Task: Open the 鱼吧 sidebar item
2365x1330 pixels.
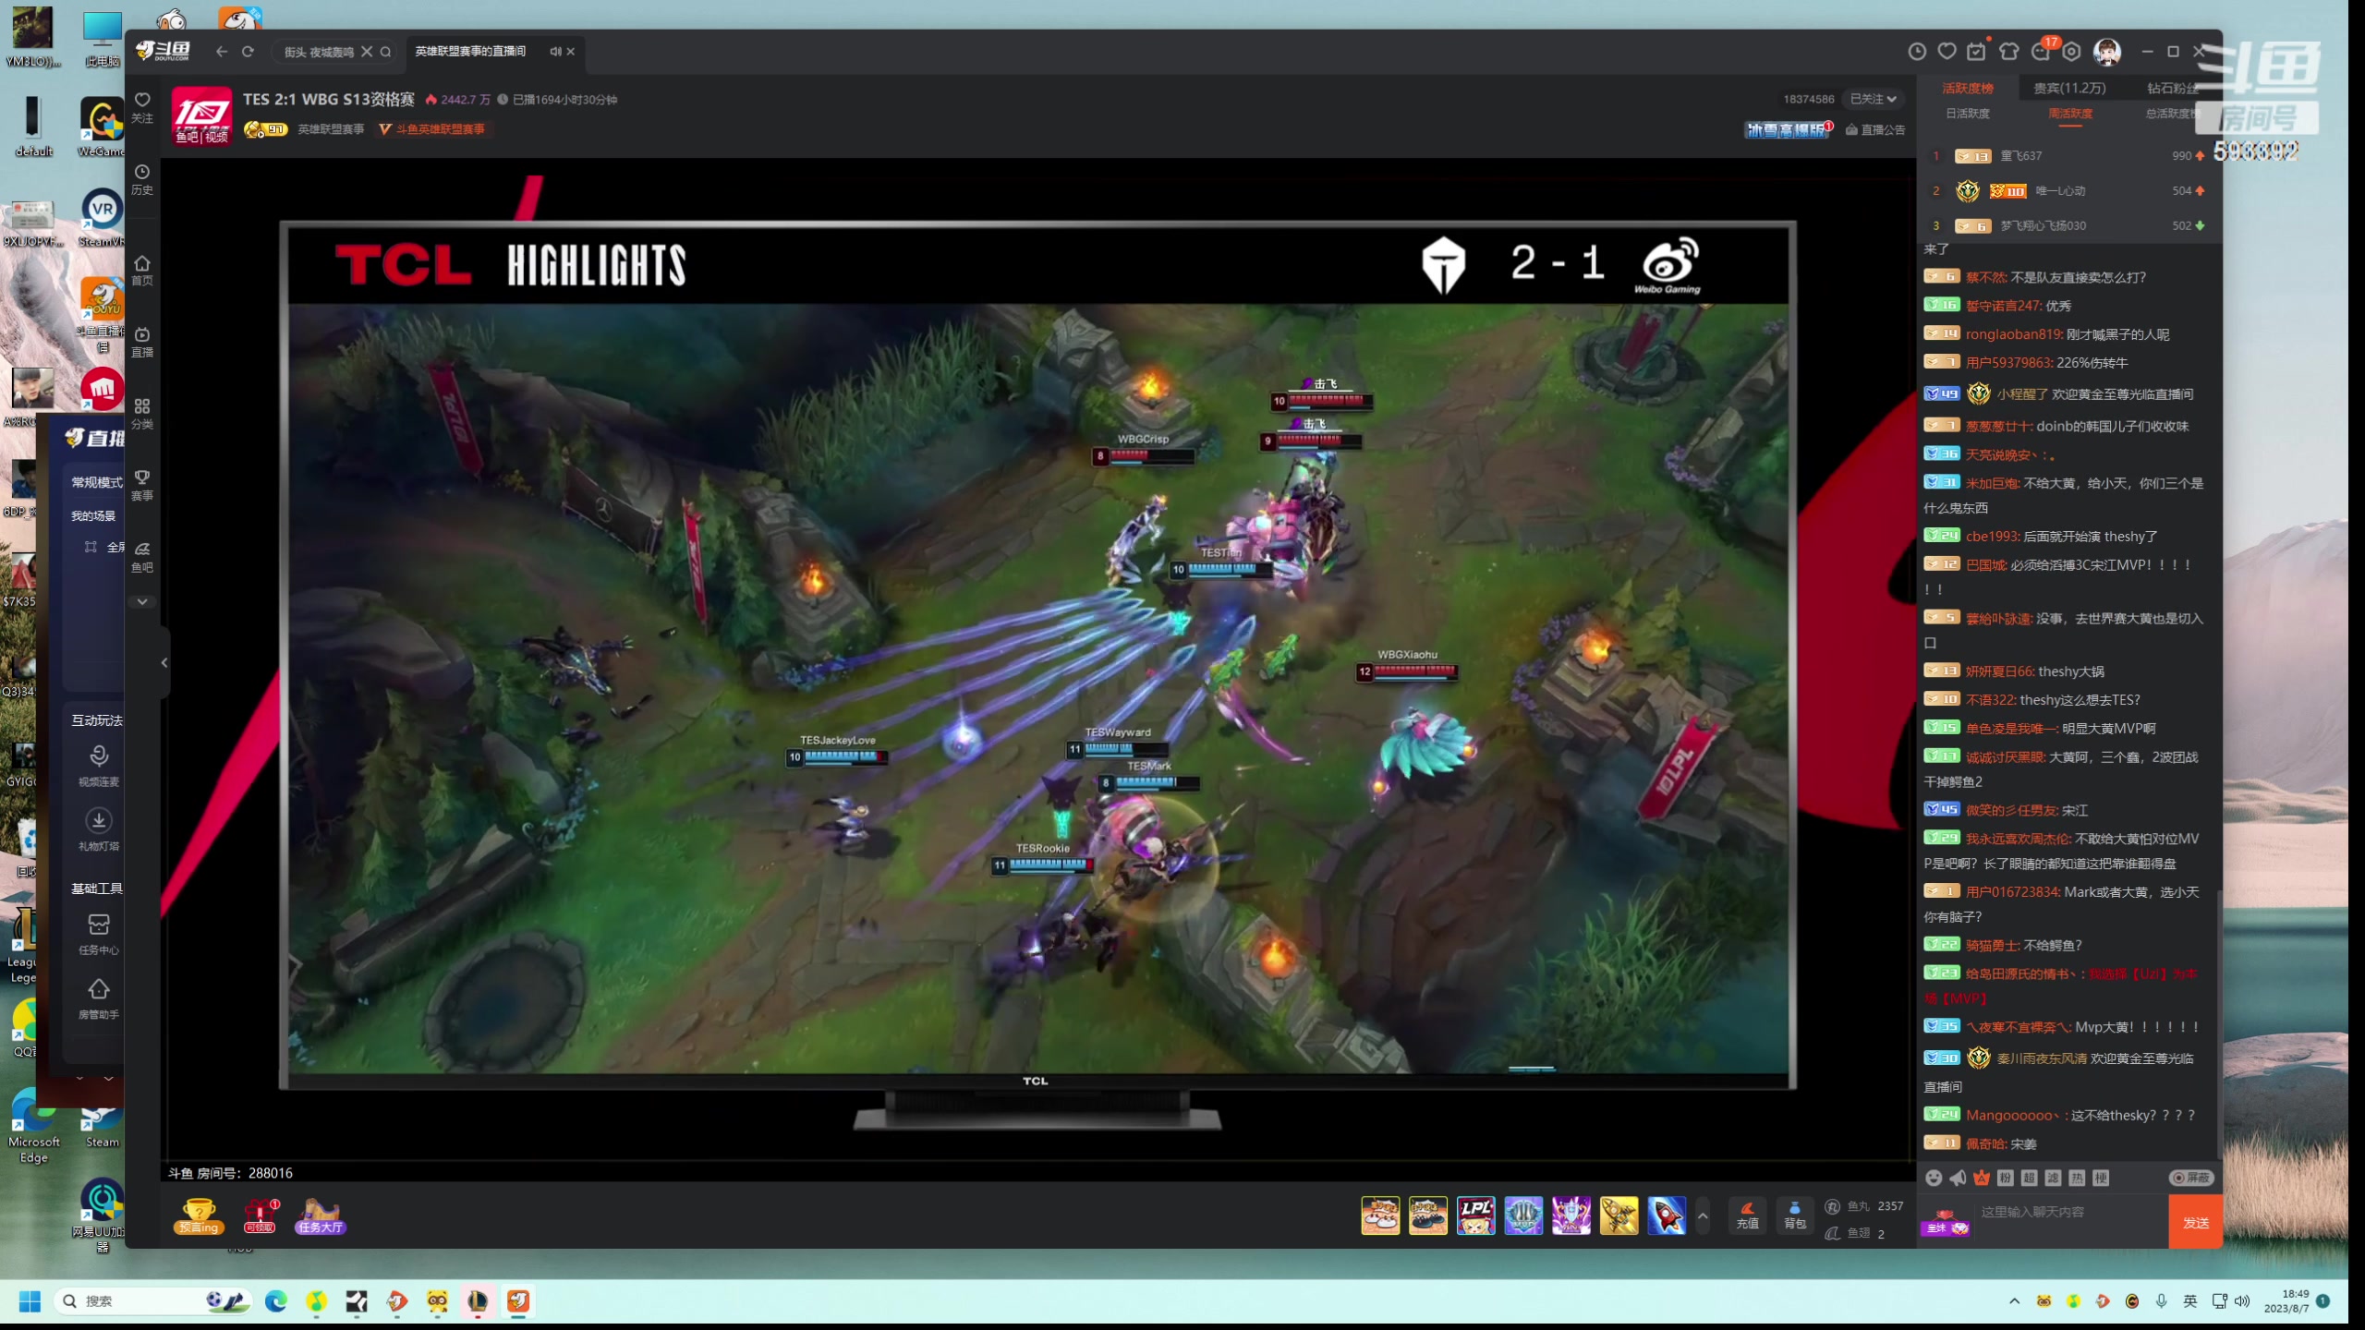Action: (141, 557)
